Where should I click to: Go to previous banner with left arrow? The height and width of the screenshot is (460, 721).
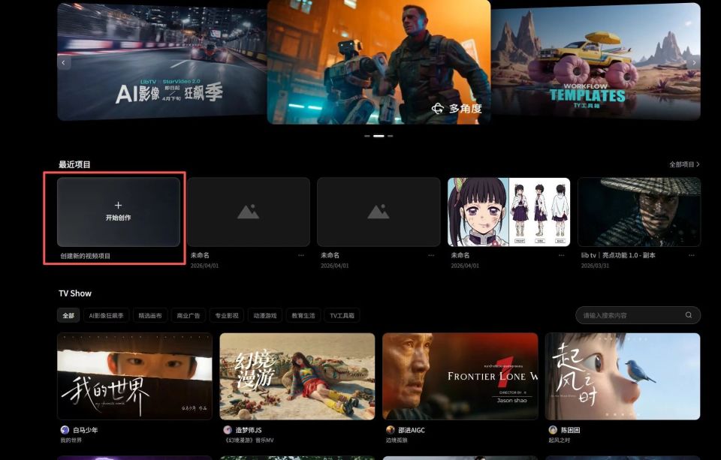click(x=64, y=62)
